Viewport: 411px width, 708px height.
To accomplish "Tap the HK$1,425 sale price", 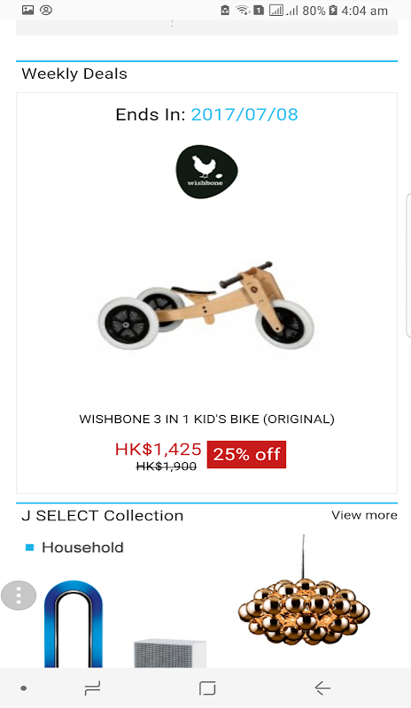I will tap(159, 450).
